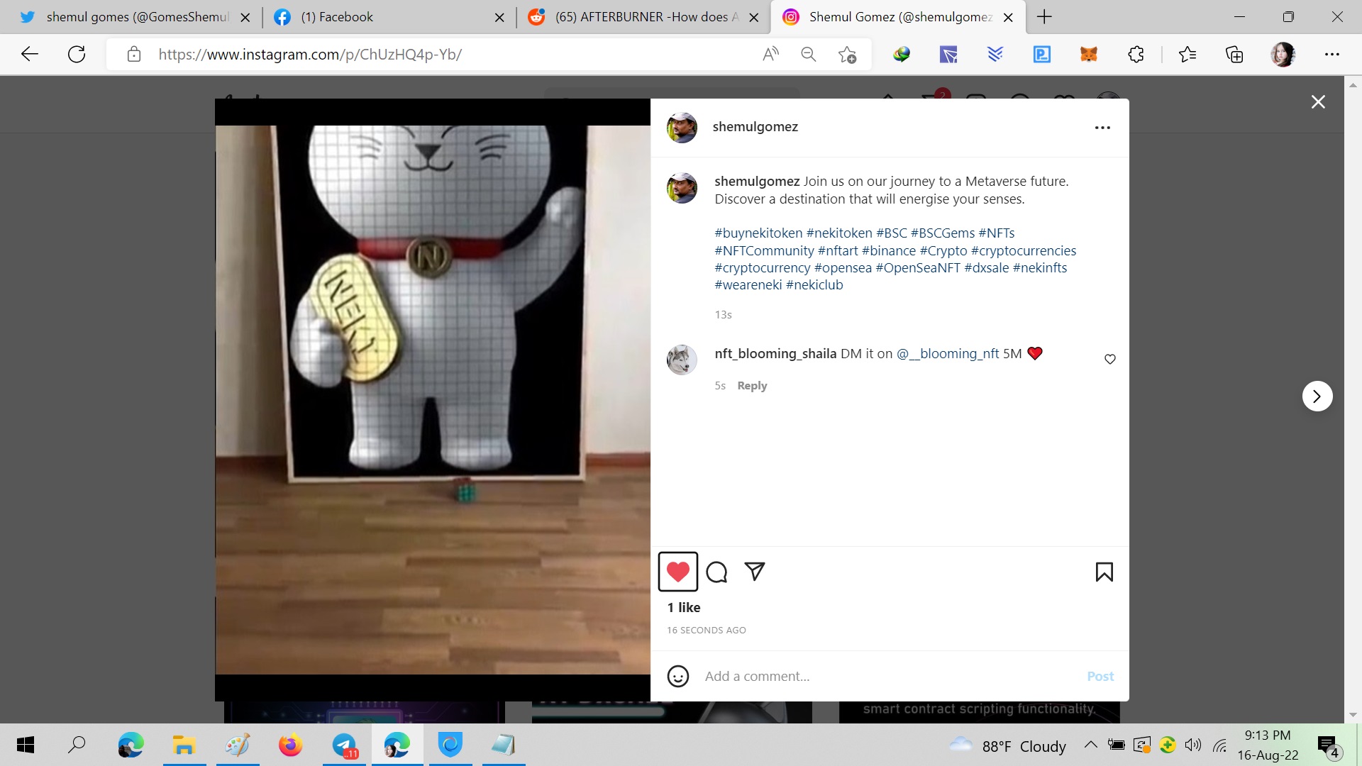This screenshot has width=1362, height=766.
Task: Click the '16 SECONDS AGO' post timestamp
Action: [x=707, y=630]
